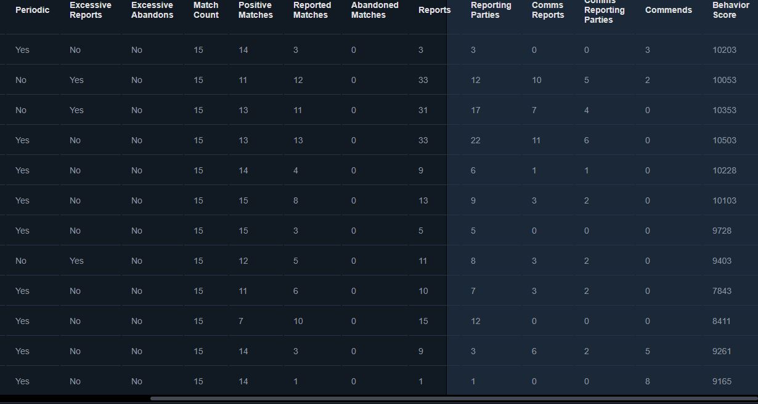
Task: Click the Excessive Abandons column header
Action: point(152,10)
